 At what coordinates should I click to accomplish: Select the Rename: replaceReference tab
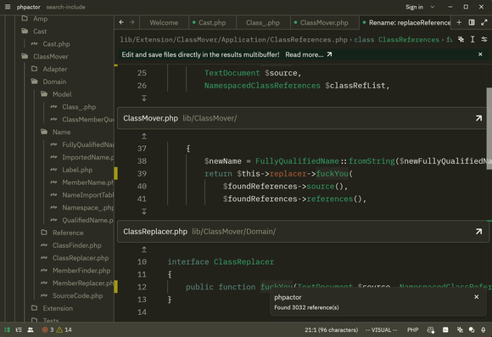click(405, 23)
